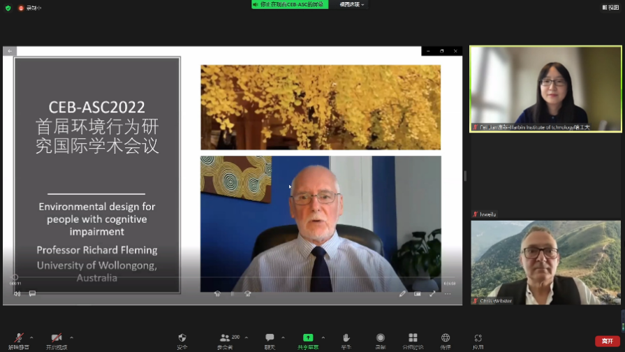
Task: Click the green shared-screen notification banner
Action: click(289, 4)
